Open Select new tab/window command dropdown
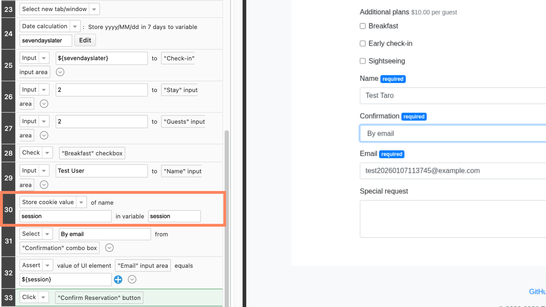Viewport: 546px width, 307px height. tap(94, 9)
